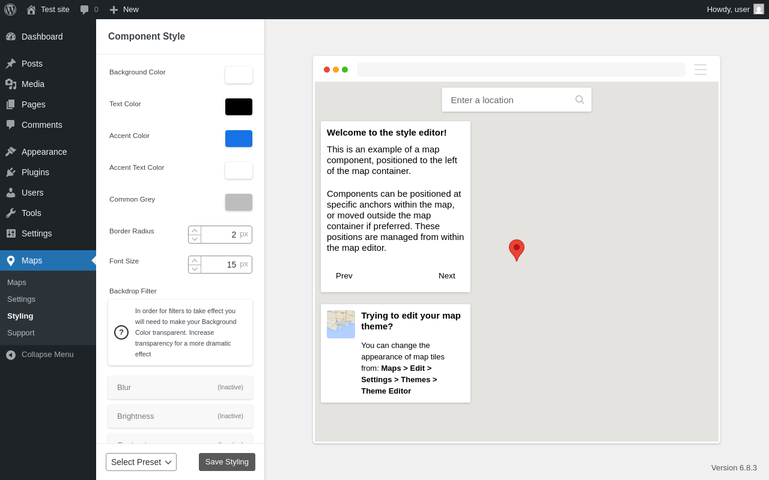Image resolution: width=769 pixels, height=480 pixels.
Task: Increase the Border Radius value
Action: click(x=195, y=230)
